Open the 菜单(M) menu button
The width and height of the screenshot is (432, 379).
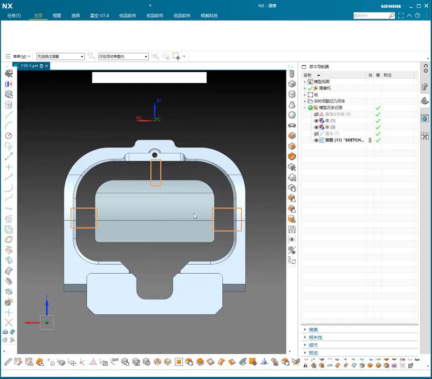[x=17, y=56]
